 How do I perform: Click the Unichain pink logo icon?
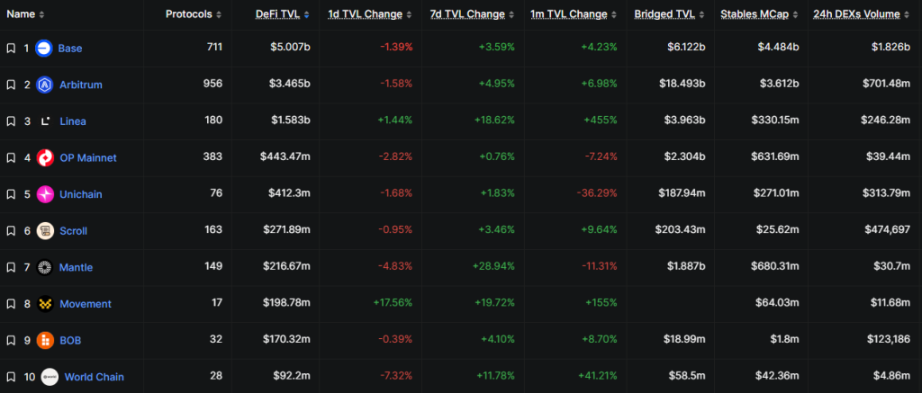pyautogui.click(x=45, y=194)
